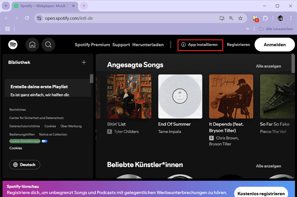Open the Alle Lesezeichen folder
297x197 pixels.
pyautogui.click(x=276, y=29)
